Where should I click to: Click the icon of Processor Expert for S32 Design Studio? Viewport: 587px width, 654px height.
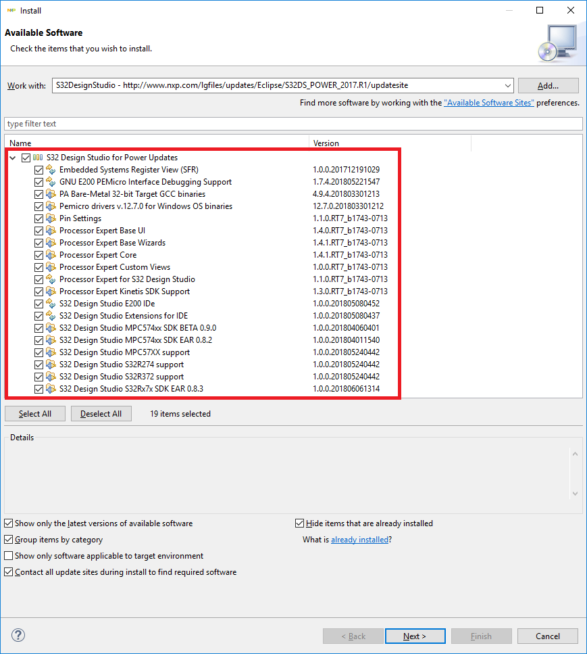coord(51,279)
